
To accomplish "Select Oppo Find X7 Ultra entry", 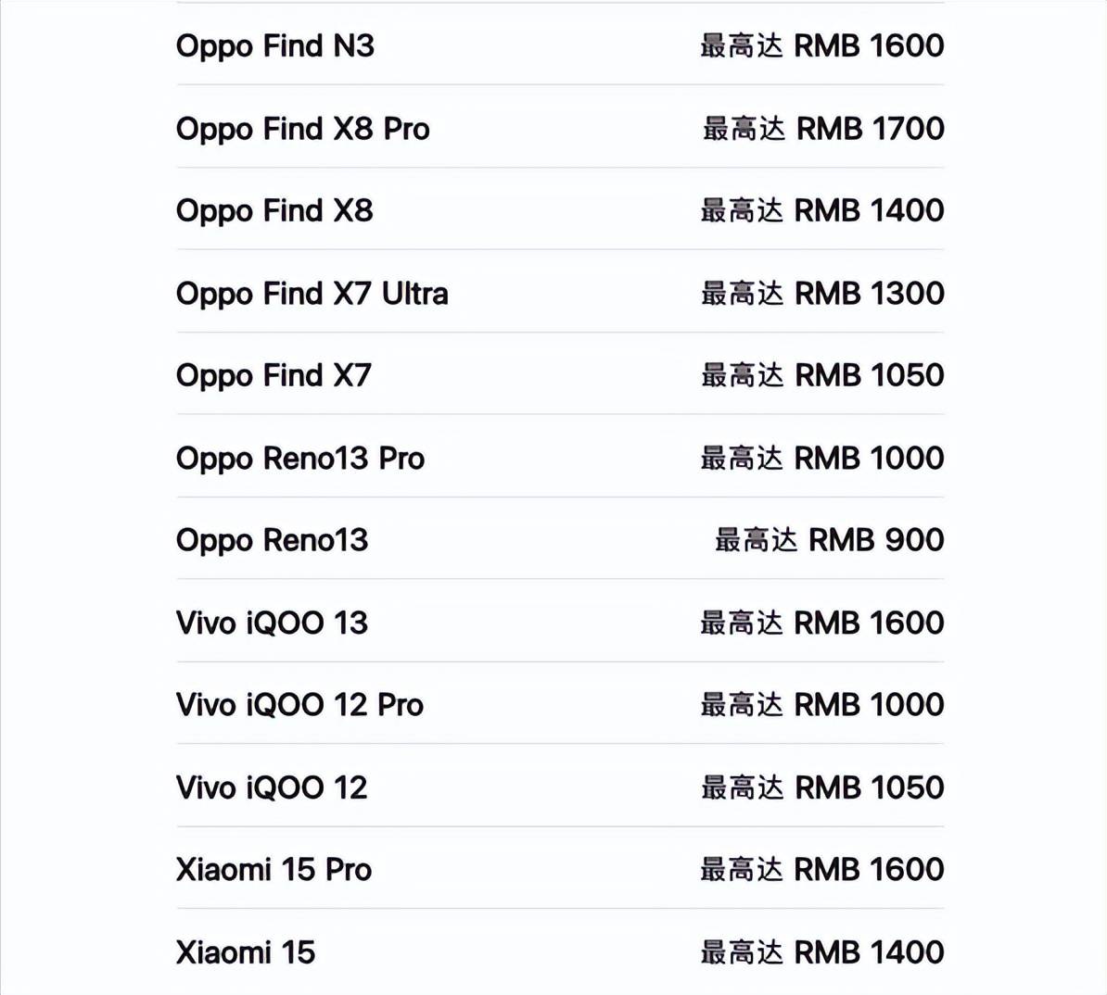I will pos(312,294).
